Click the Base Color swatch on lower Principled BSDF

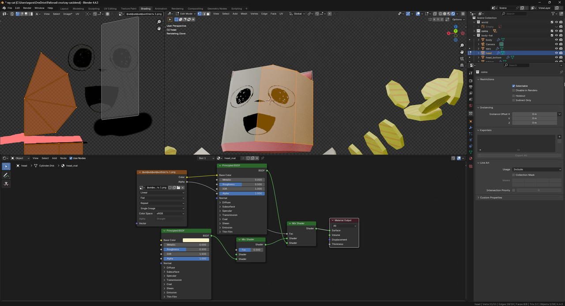(196, 240)
